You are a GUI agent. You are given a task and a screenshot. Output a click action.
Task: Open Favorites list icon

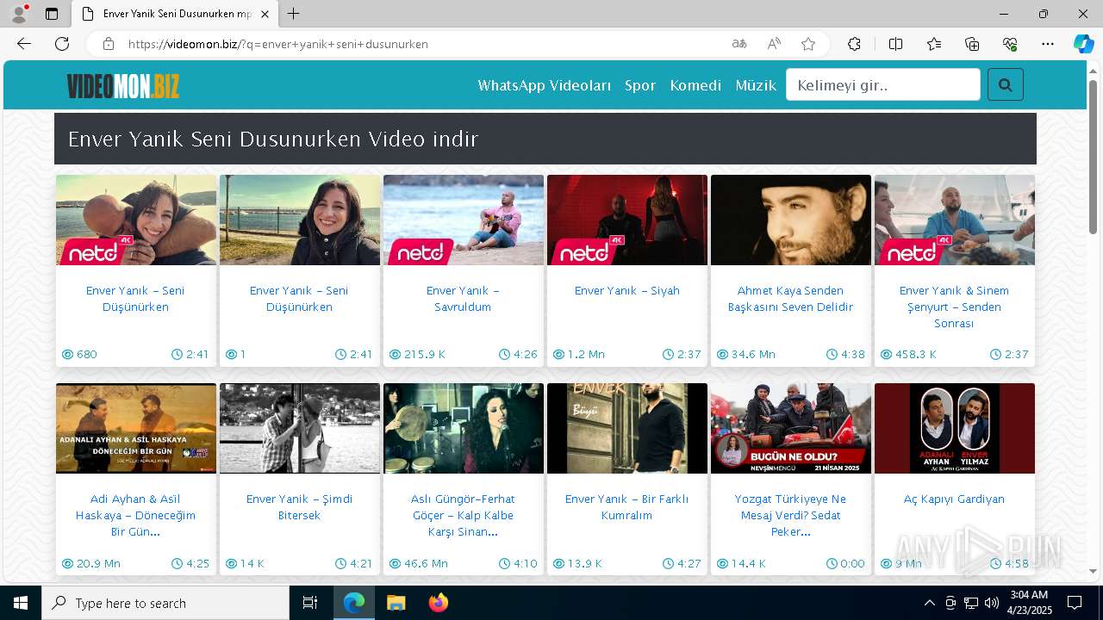point(934,44)
